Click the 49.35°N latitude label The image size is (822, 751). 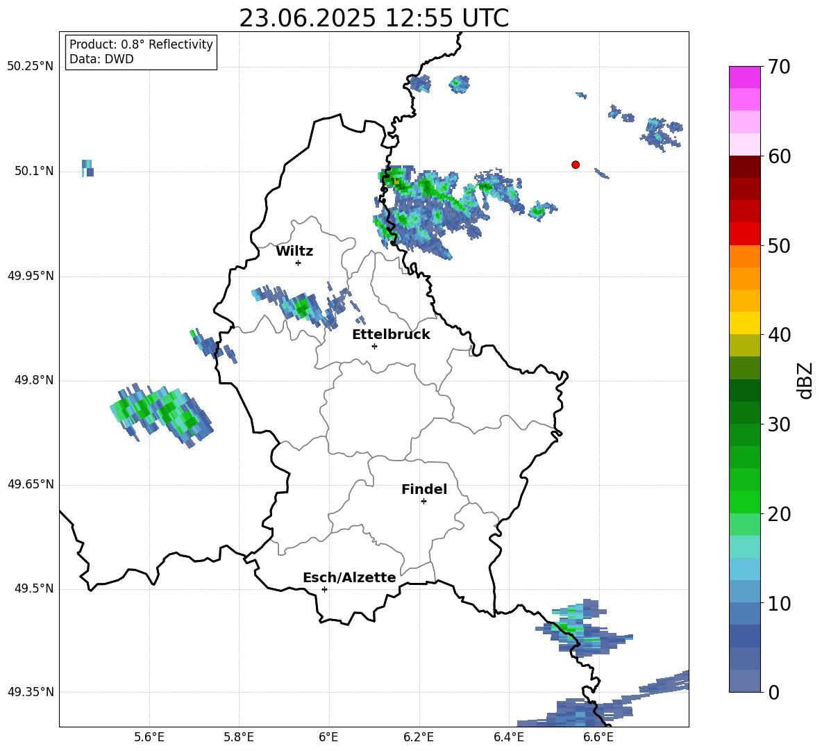(x=31, y=692)
